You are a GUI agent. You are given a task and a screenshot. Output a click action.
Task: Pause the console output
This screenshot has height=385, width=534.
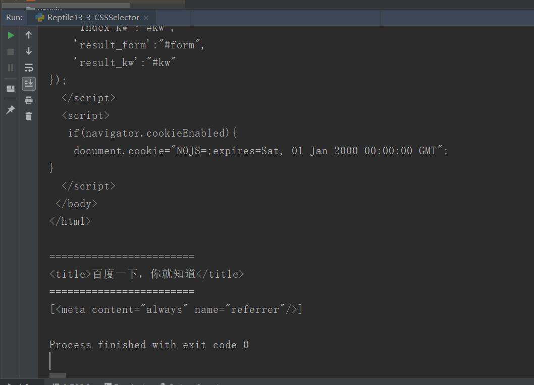(x=11, y=68)
